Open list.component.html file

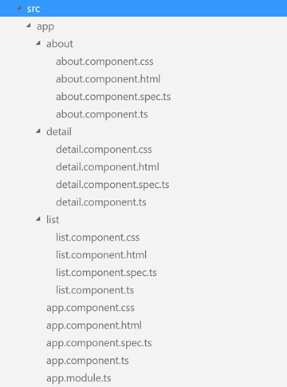tap(101, 255)
